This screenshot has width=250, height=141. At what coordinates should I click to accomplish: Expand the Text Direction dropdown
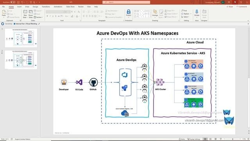click(x=112, y=11)
